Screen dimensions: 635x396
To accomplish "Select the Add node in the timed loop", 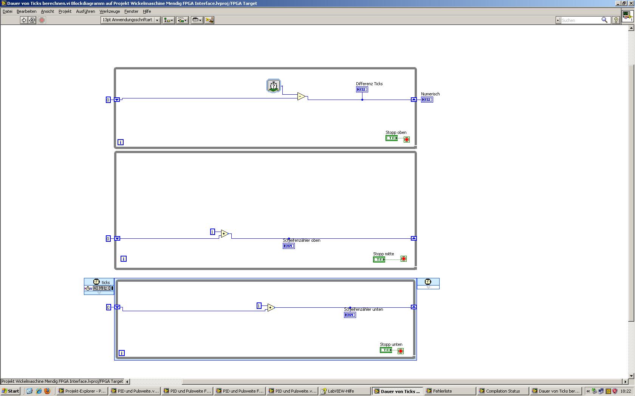I will (271, 308).
